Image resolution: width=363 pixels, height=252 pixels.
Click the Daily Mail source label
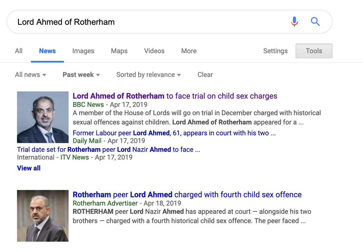point(87,141)
